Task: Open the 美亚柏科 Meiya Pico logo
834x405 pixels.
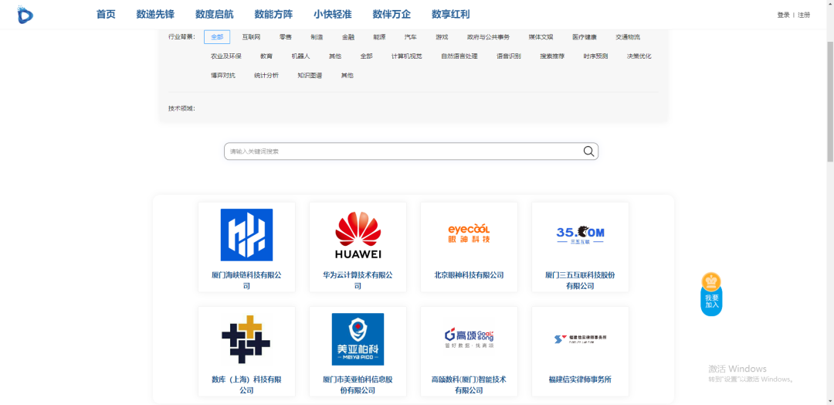Action: pos(358,339)
